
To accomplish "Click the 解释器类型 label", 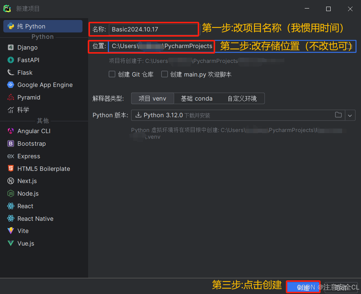I will (x=108, y=99).
